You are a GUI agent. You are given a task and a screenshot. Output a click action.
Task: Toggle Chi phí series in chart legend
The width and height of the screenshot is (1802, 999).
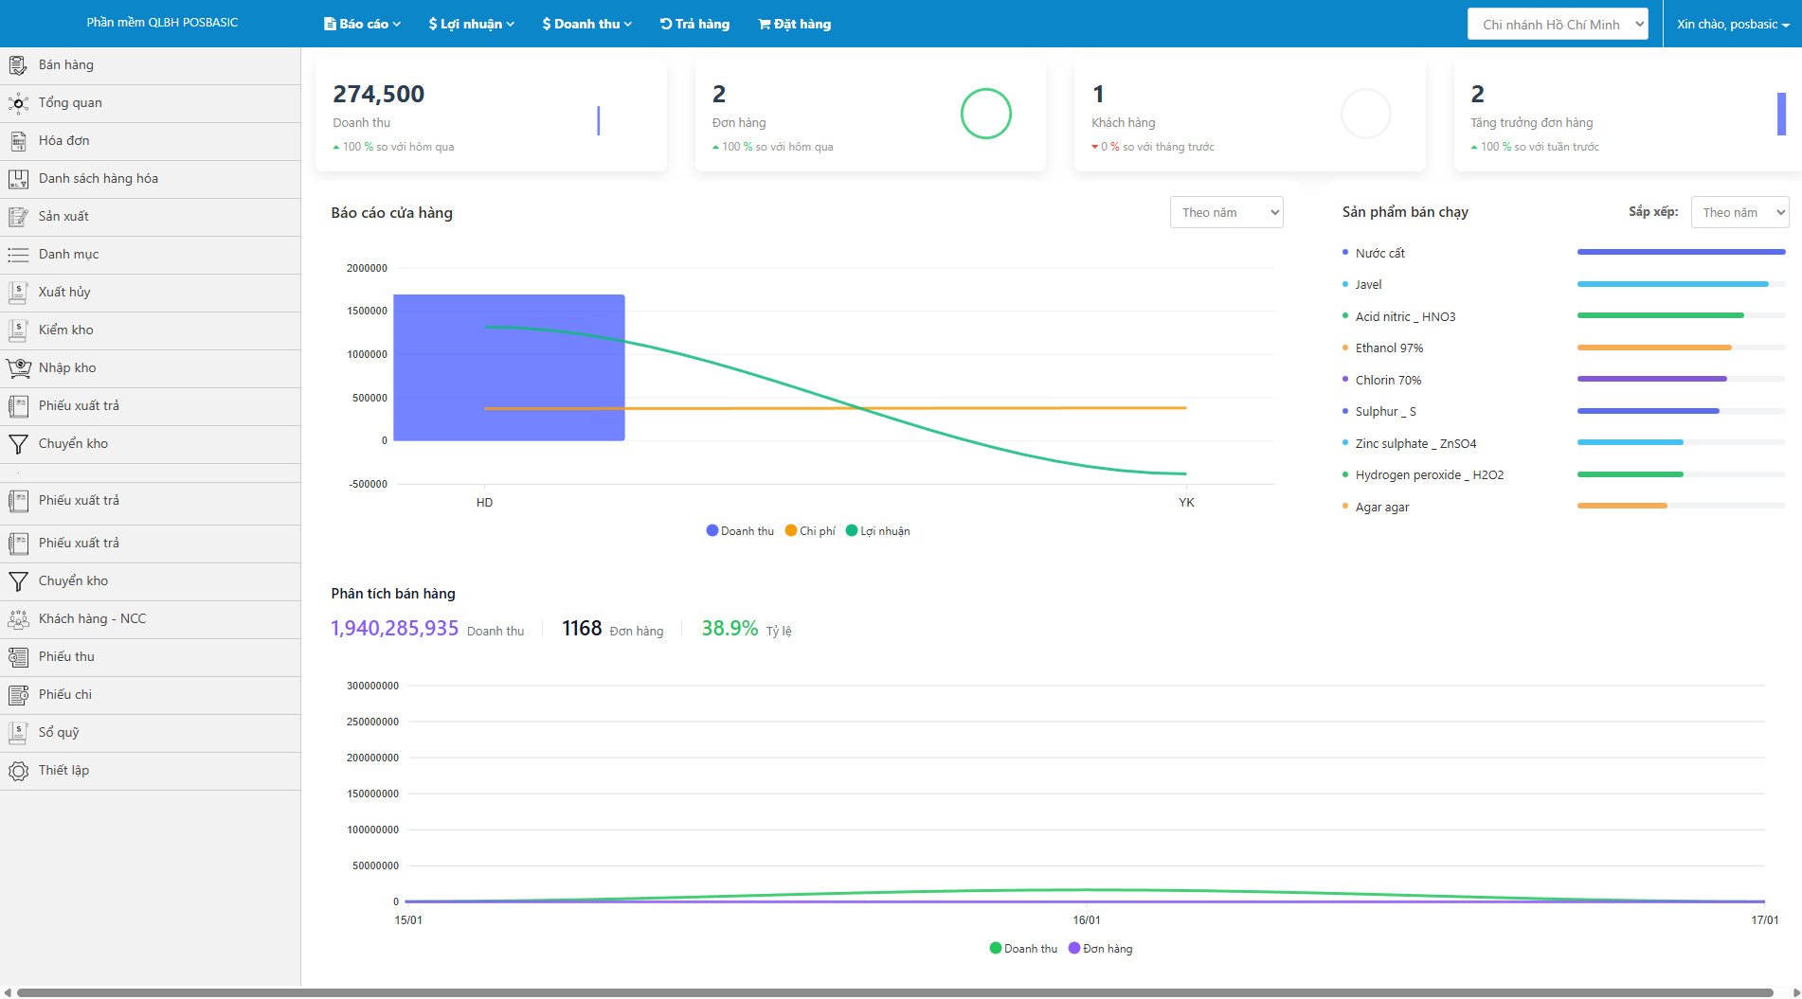coord(810,531)
